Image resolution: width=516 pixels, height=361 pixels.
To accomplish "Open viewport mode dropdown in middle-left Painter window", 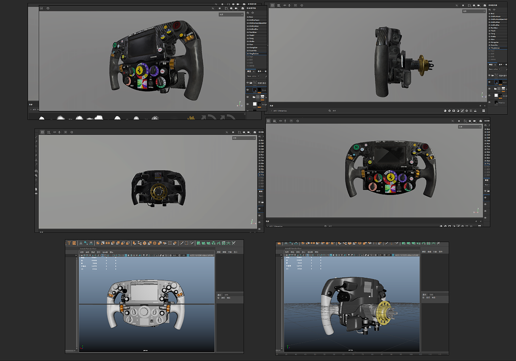I will coord(244,138).
